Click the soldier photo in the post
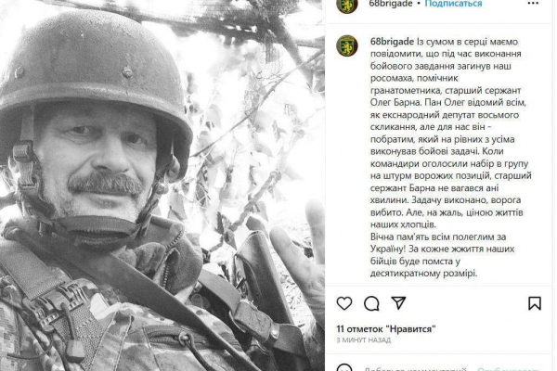 point(162,185)
